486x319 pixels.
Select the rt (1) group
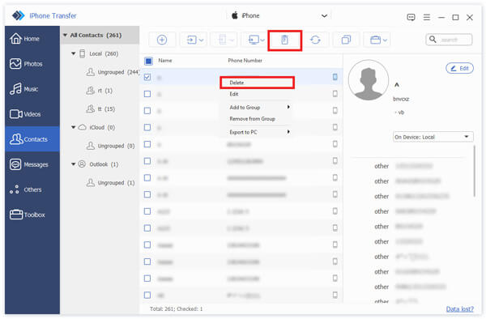pos(99,91)
